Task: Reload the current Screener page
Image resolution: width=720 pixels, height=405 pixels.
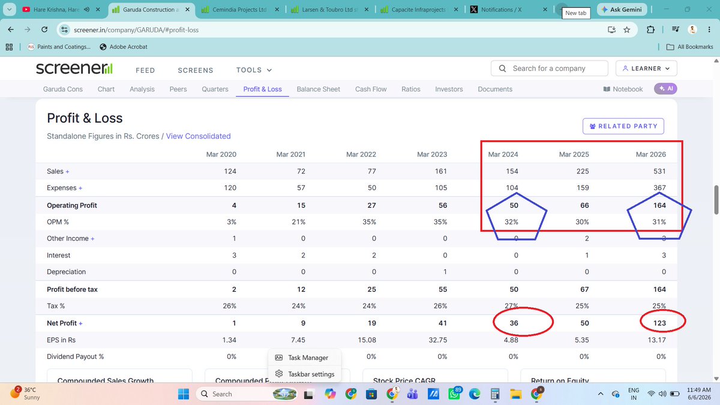Action: pyautogui.click(x=44, y=29)
